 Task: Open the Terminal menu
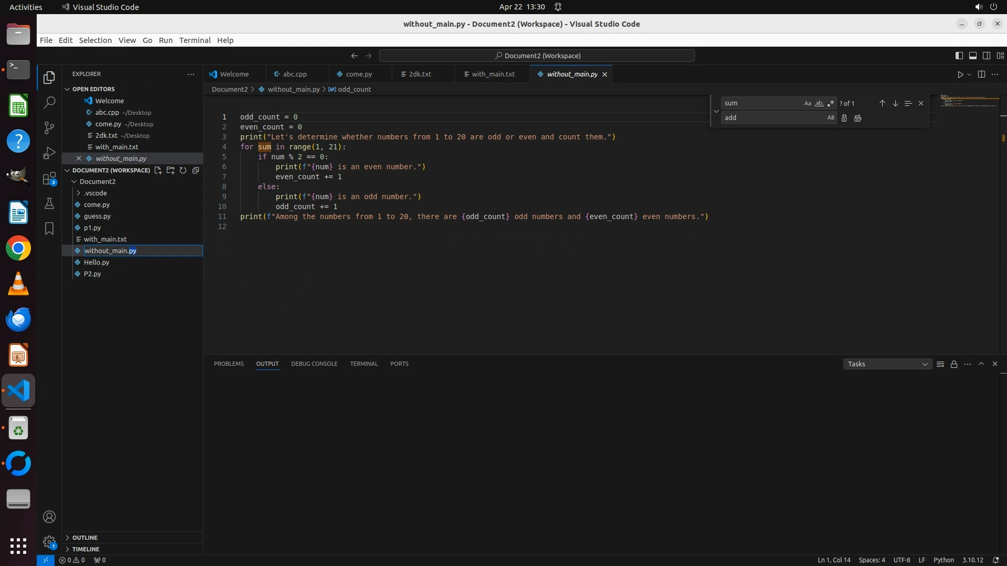point(195,40)
